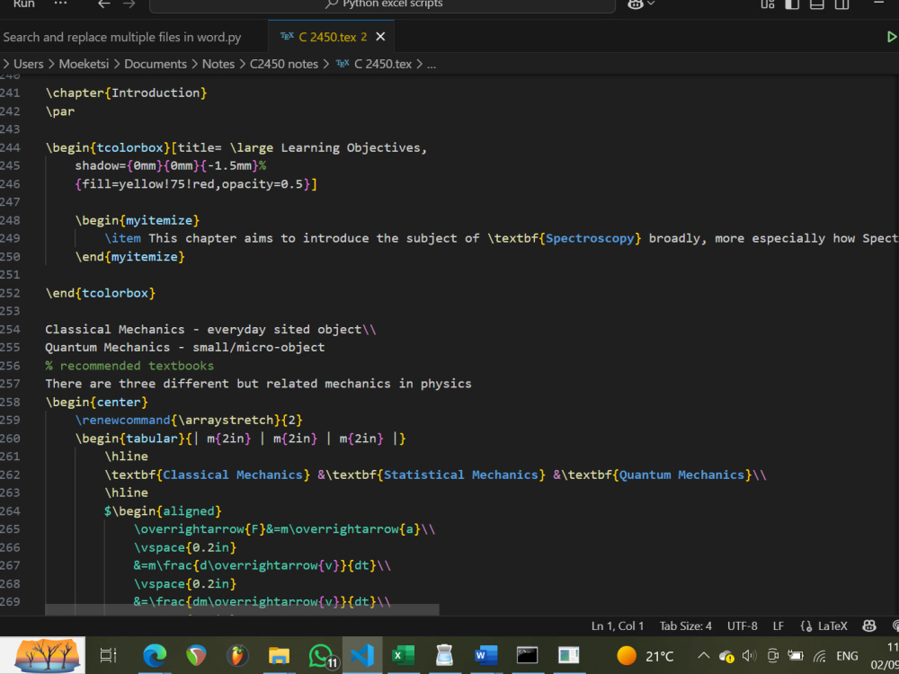
Task: Open the ellipsis overflow menu
Action: click(x=60, y=4)
